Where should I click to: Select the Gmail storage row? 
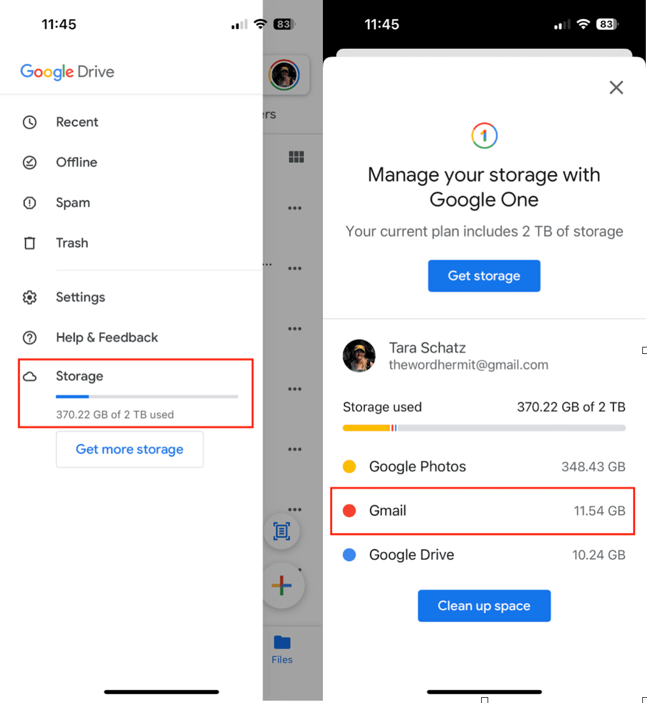[483, 511]
